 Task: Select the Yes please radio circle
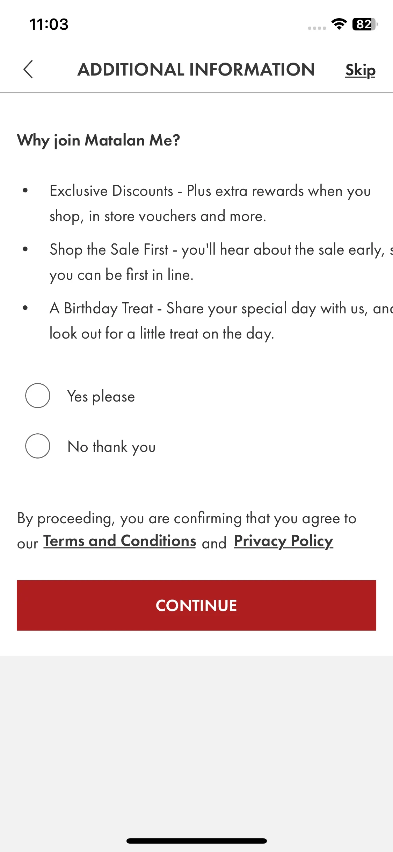point(38,396)
